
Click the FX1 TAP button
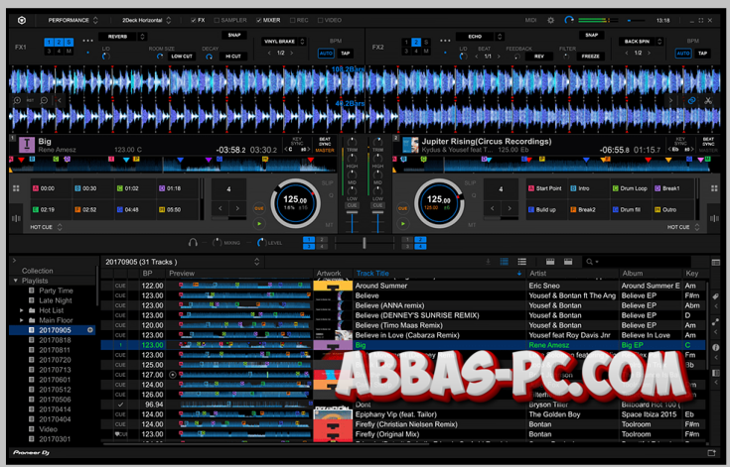click(346, 54)
